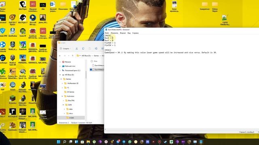Uncheck the selected Gun.Widescreen file checkbox
The image size is (259, 145).
coord(91,70)
